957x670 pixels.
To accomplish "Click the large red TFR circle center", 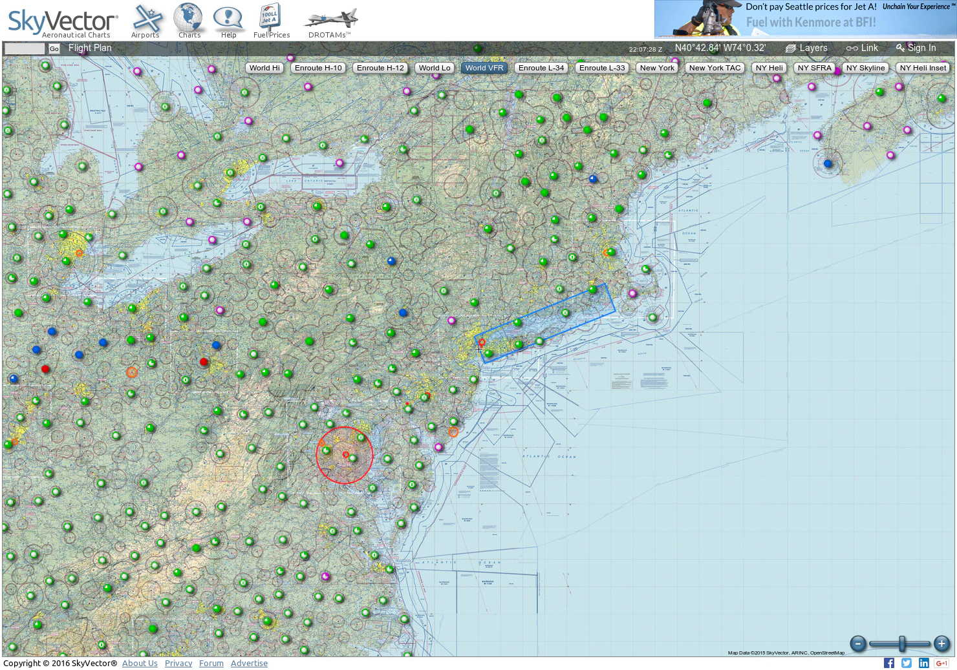I will [x=345, y=455].
